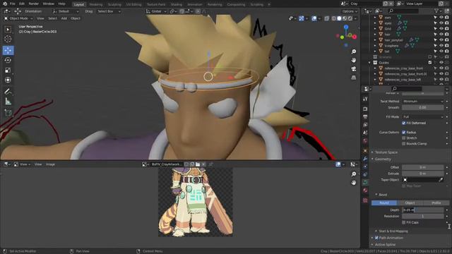Toggle Guides collection visibility eye
This screenshot has width=452, height=254.
[441, 63]
